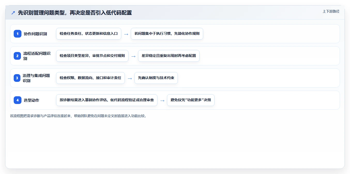Click the arrow icon beside the title
This screenshot has width=350, height=174.
13,13
